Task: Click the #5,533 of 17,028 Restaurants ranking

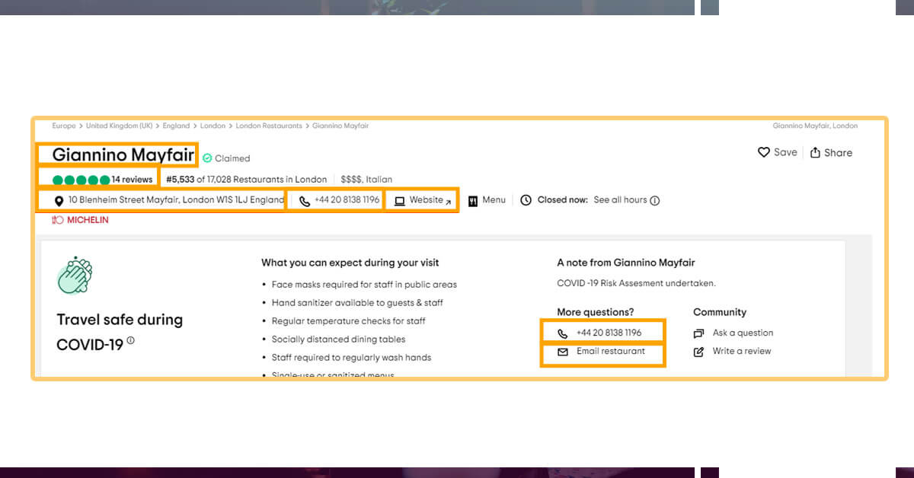Action: [x=246, y=180]
